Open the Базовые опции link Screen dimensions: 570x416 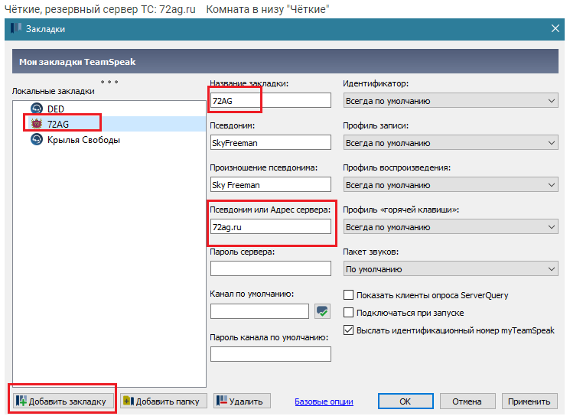tap(324, 401)
